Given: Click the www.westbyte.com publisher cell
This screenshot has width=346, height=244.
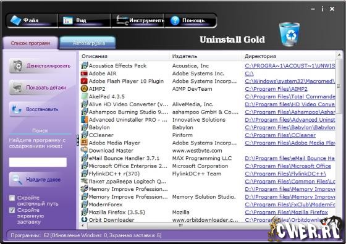Looking at the screenshot, I should pyautogui.click(x=197, y=151).
